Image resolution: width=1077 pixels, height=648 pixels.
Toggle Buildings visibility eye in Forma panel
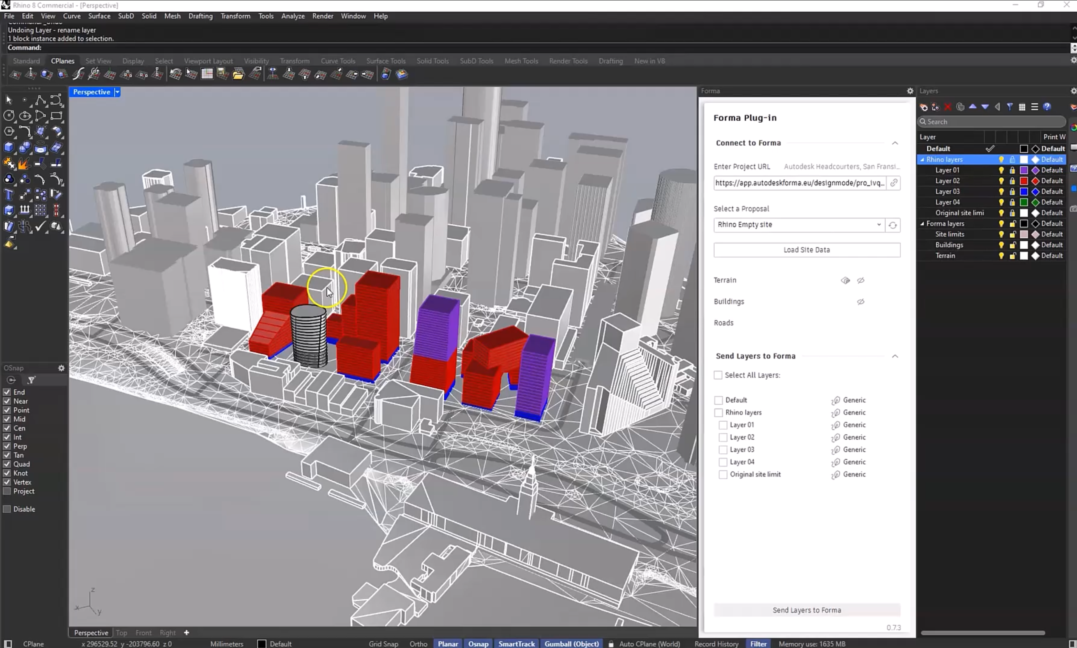point(861,301)
